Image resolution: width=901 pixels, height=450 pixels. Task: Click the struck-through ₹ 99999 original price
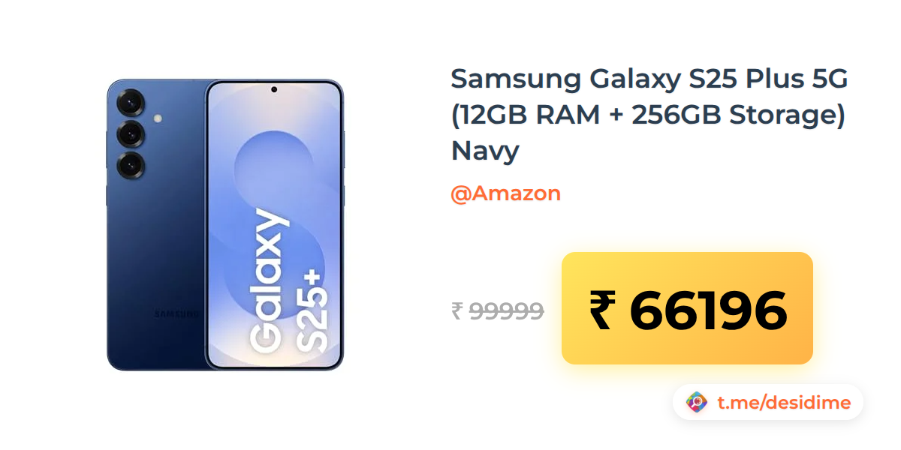pyautogui.click(x=497, y=310)
